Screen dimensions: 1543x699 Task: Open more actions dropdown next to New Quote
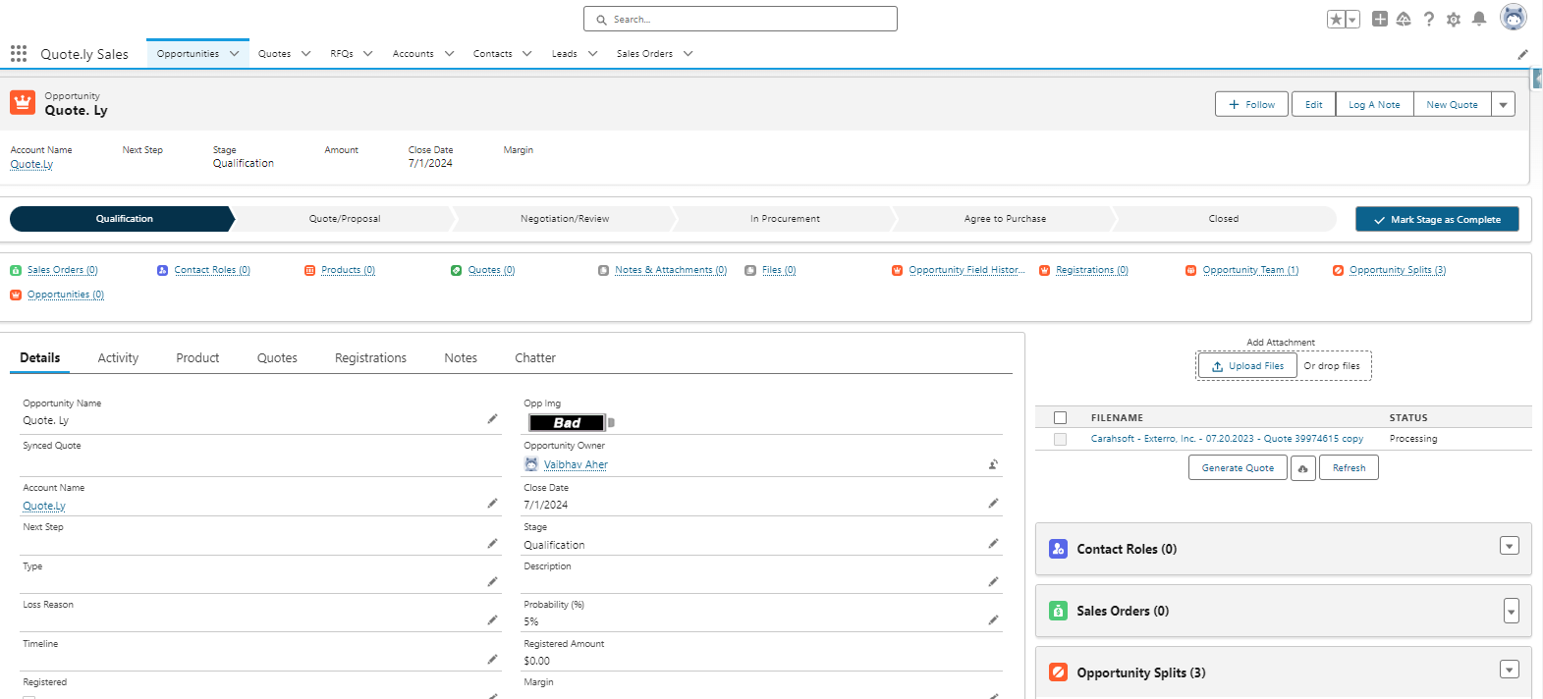(1503, 104)
